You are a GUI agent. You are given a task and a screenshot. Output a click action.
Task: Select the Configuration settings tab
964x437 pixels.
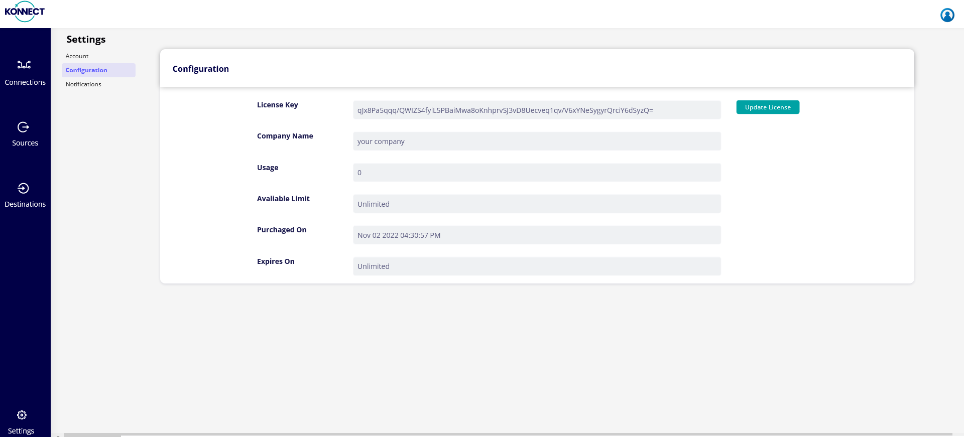[x=86, y=70]
